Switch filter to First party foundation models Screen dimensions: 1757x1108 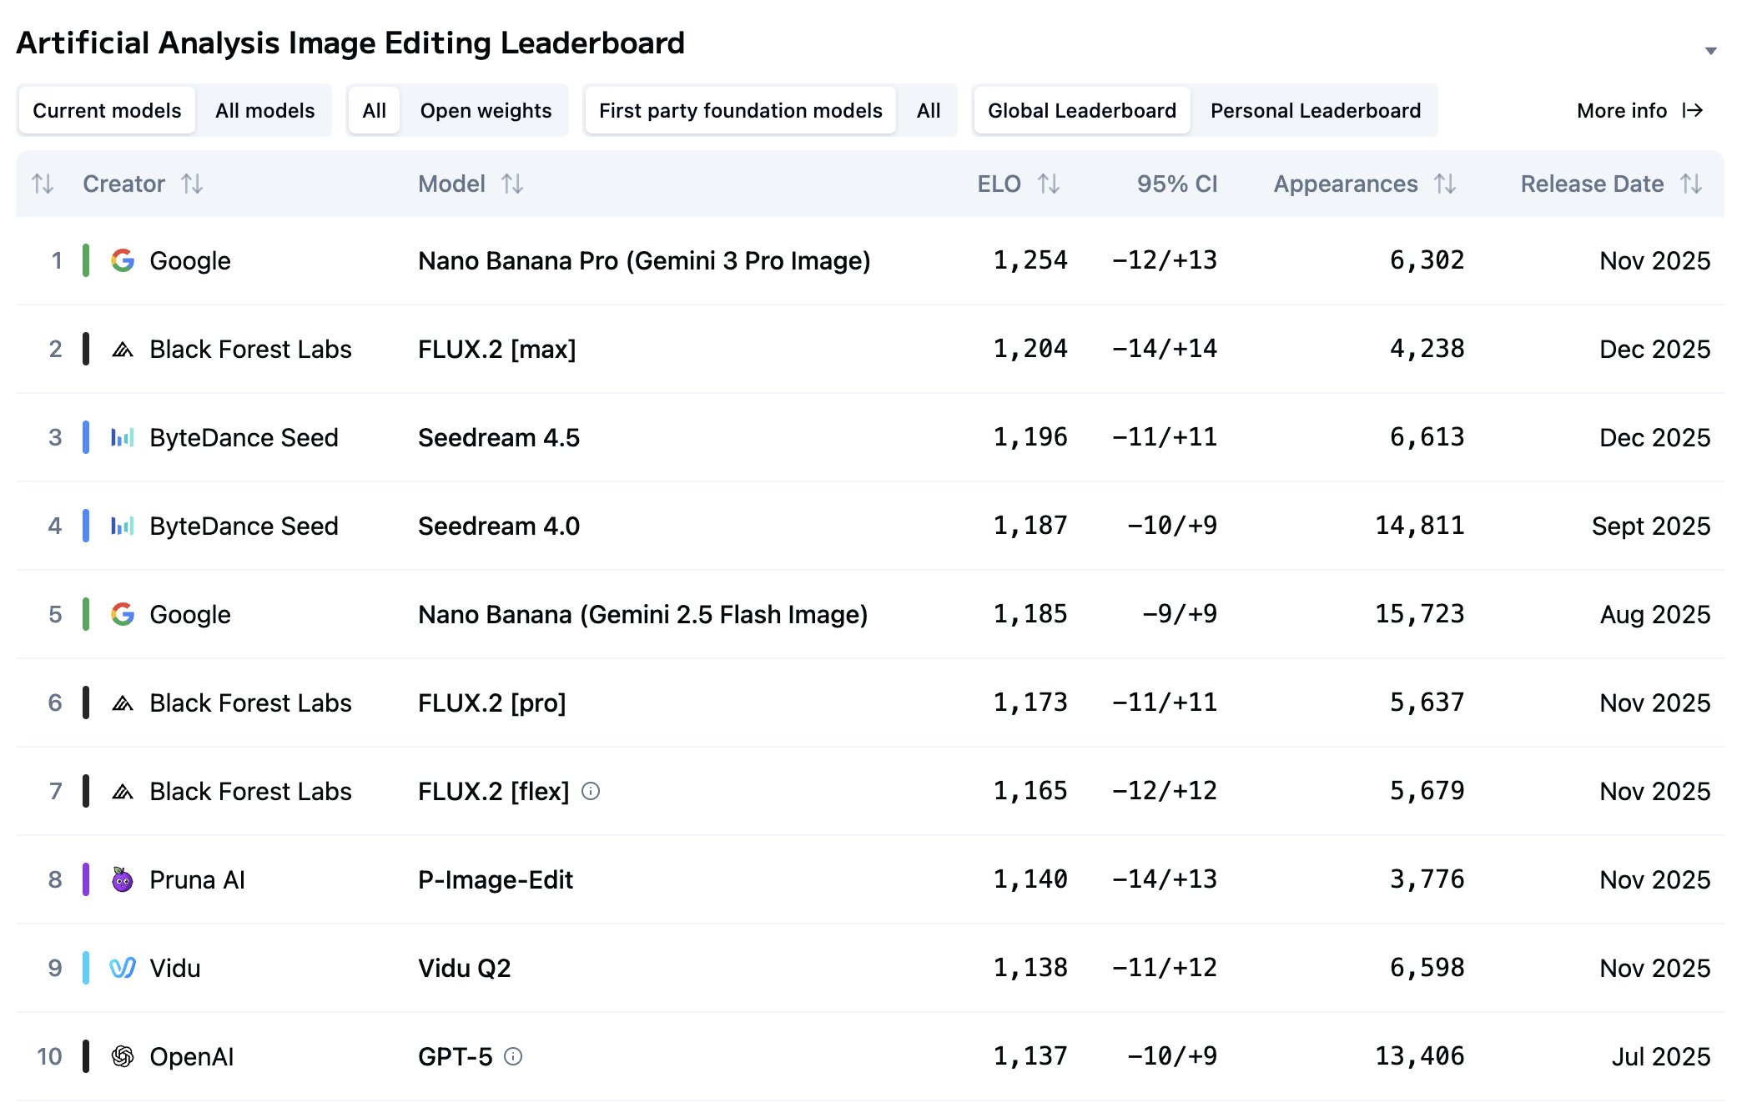740,109
